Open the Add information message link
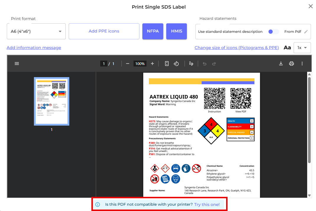The width and height of the screenshot is (316, 211). point(34,48)
